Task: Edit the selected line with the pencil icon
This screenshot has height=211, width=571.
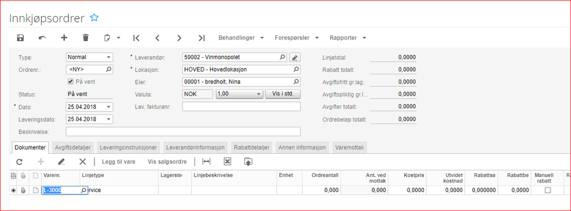Action: [x=62, y=162]
